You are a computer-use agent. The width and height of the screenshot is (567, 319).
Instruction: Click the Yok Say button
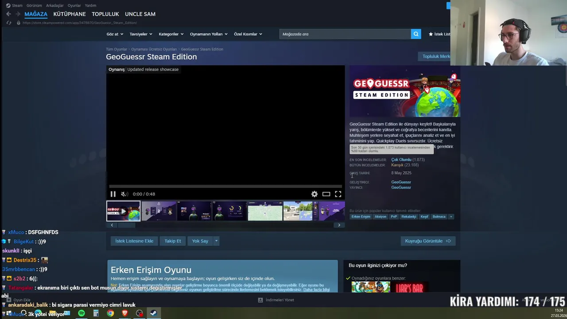click(200, 241)
